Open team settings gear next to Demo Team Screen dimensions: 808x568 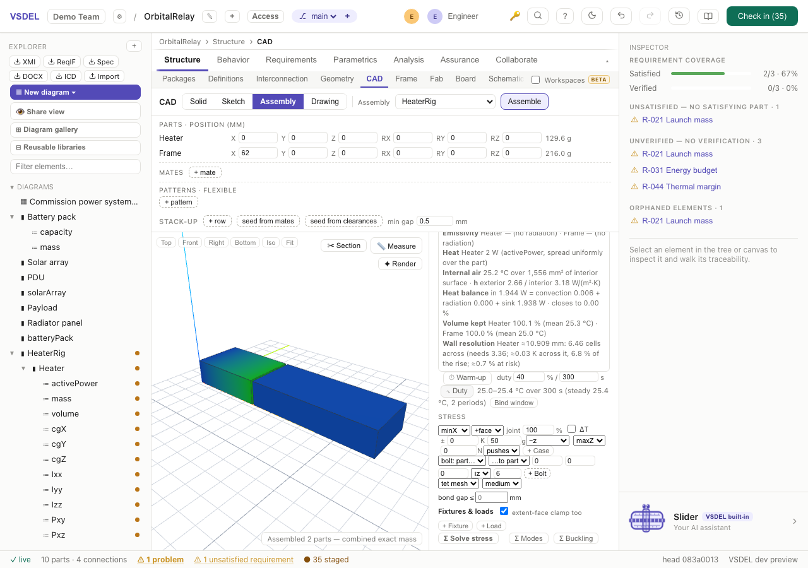pos(119,16)
